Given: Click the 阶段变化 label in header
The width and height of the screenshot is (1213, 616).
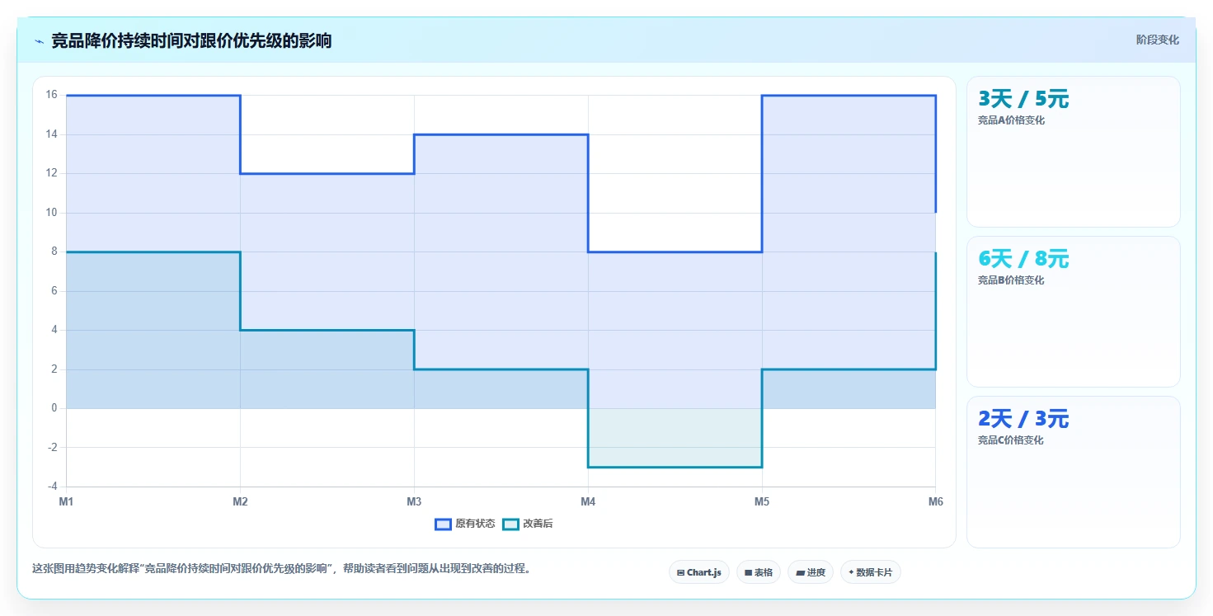Looking at the screenshot, I should click(1158, 40).
